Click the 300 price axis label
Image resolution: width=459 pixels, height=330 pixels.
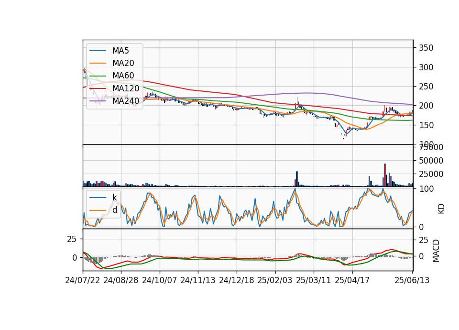point(426,67)
